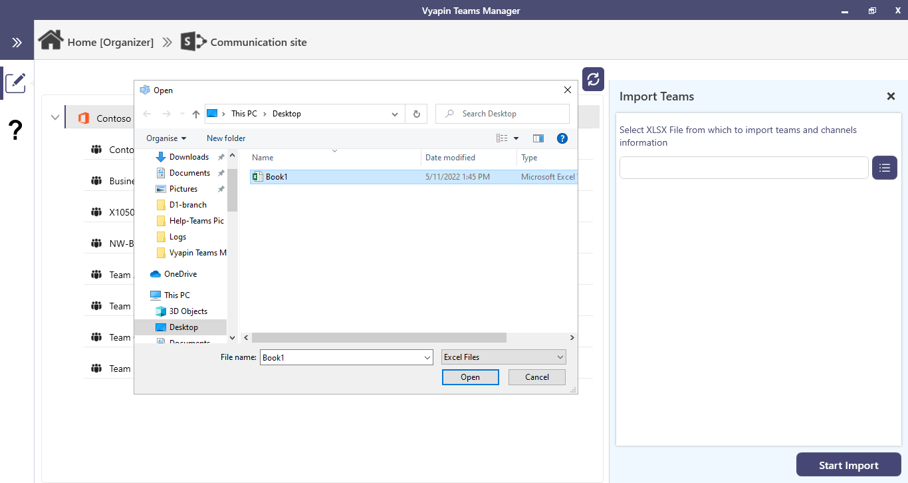Click the Search Desktop field
Screen dimensions: 908x483
pos(503,114)
